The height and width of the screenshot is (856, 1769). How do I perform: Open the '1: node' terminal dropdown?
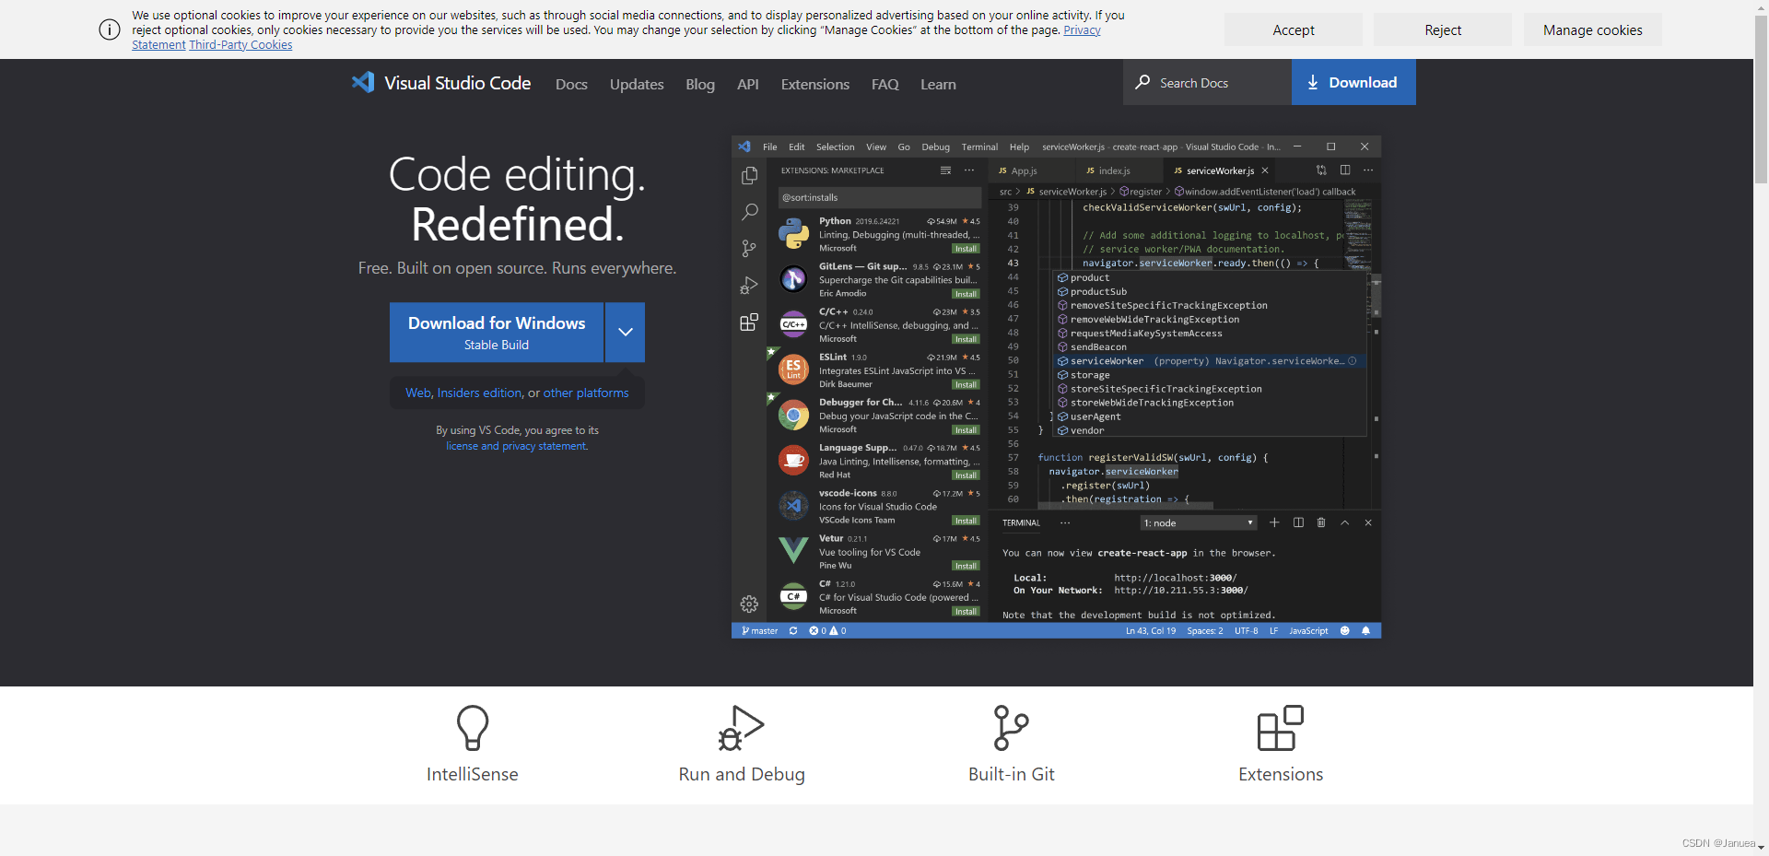[1199, 523]
